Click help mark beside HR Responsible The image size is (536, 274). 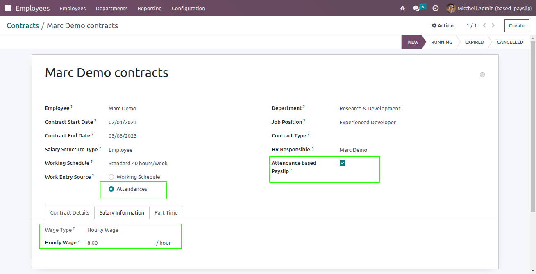312,148
